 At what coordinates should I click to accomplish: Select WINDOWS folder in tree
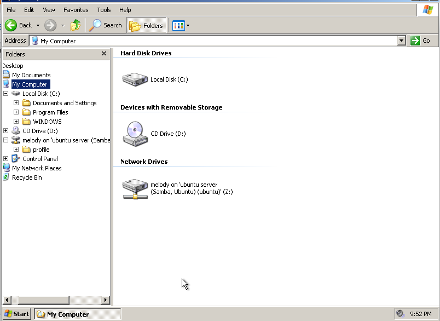point(47,122)
